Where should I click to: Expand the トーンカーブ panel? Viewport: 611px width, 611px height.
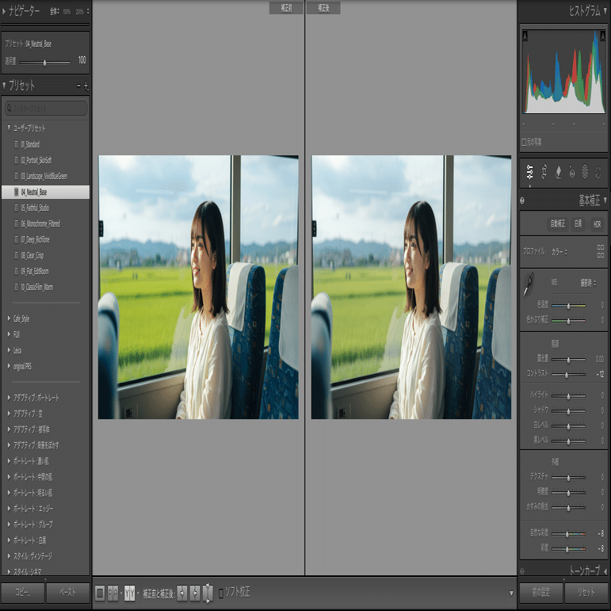click(605, 571)
